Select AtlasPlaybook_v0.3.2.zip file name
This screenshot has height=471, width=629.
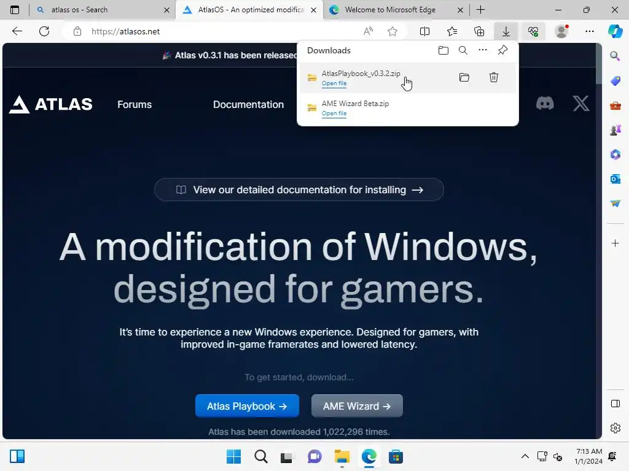(361, 74)
